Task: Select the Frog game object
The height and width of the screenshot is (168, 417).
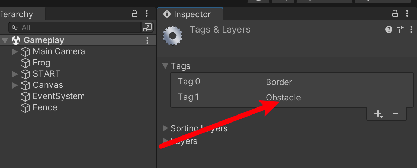Action: coord(41,63)
